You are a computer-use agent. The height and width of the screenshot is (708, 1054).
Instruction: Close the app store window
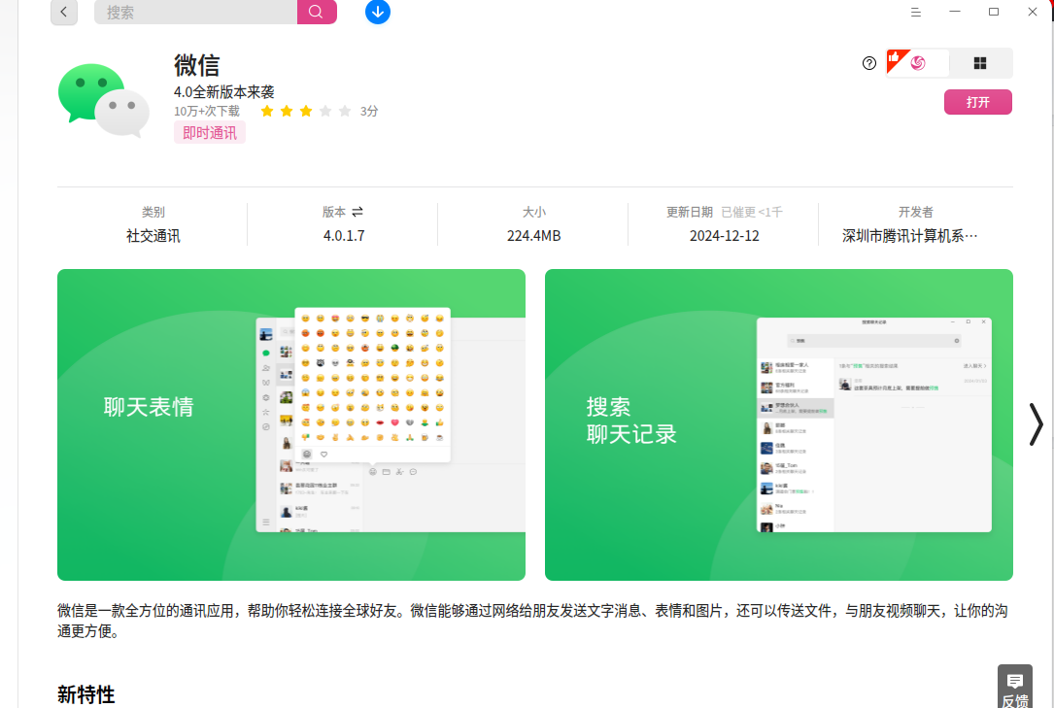pos(1033,12)
